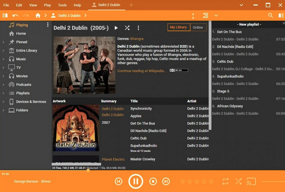Open the cast to device icon
The width and height of the screenshot is (285, 192).
point(252,181)
